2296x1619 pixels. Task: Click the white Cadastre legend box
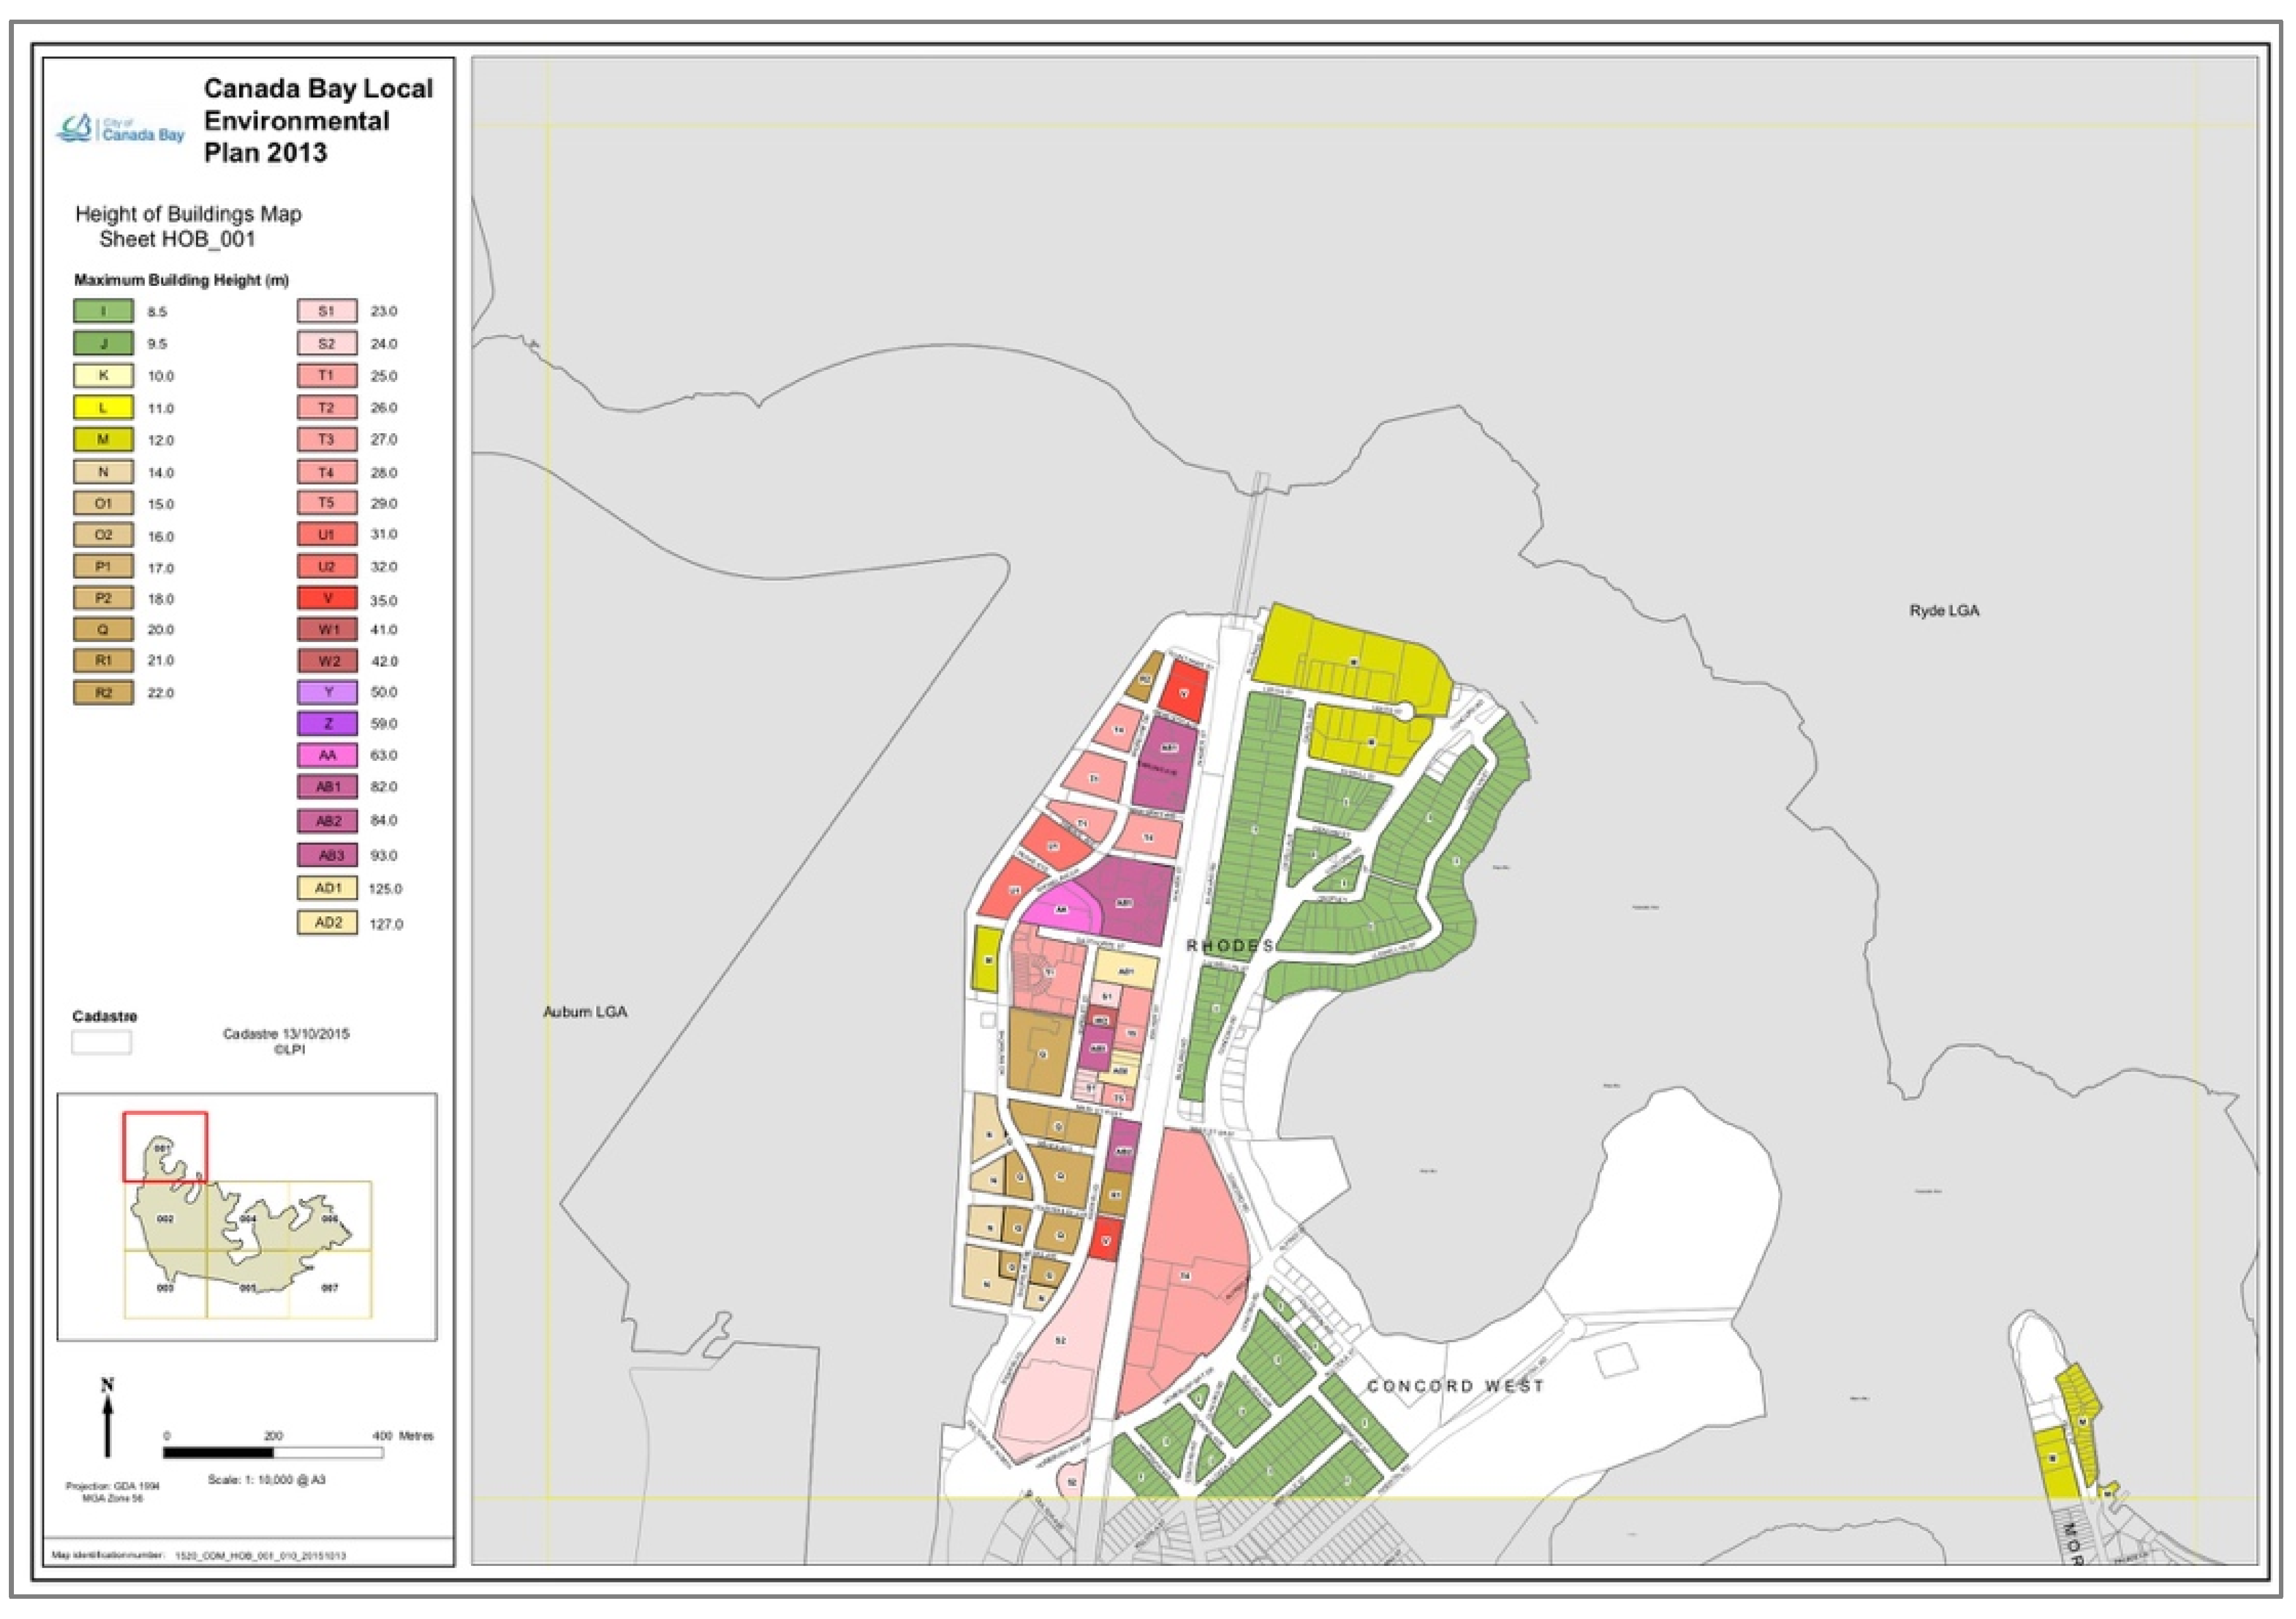click(x=101, y=1042)
